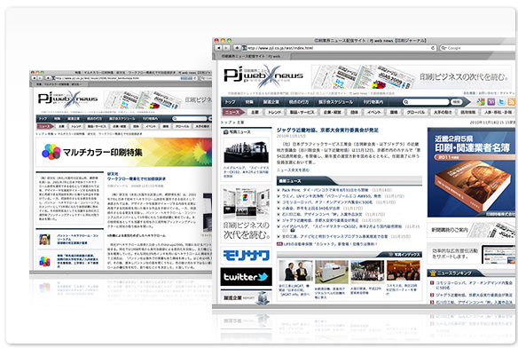Viewport: 518px width, 348px height.
Task: Click the plus bookmark button in the front window
Action: coord(237,48)
